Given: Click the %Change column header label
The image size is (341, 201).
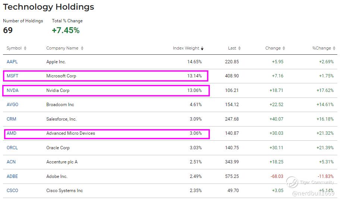Looking at the screenshot, I should click(x=322, y=48).
